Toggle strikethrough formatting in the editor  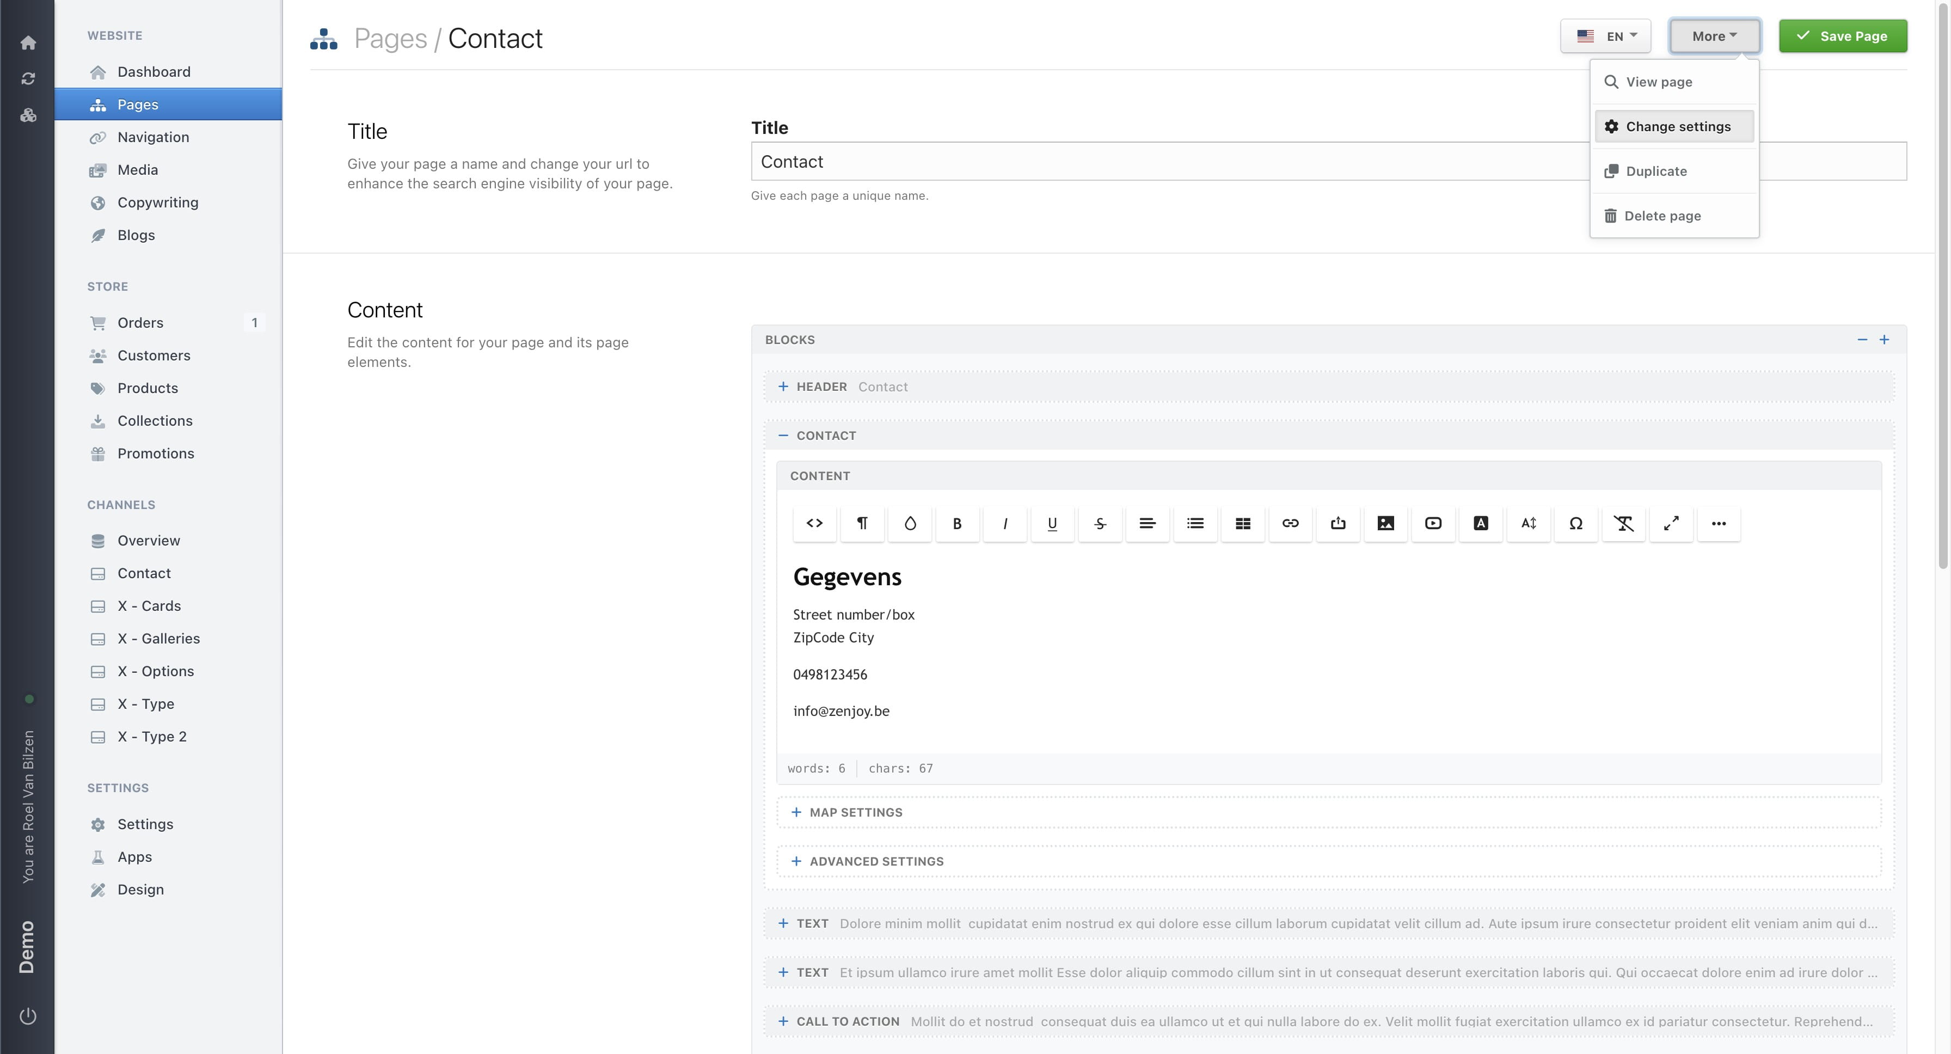[1100, 523]
